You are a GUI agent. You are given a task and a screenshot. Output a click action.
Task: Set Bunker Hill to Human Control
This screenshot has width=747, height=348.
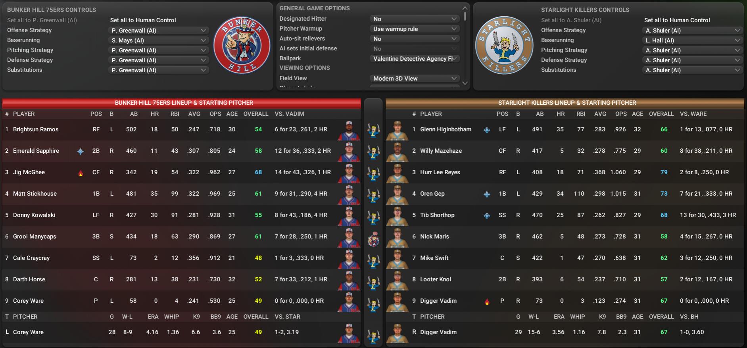click(x=143, y=20)
